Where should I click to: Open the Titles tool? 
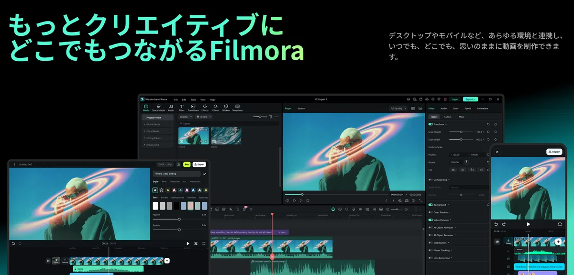[181, 108]
